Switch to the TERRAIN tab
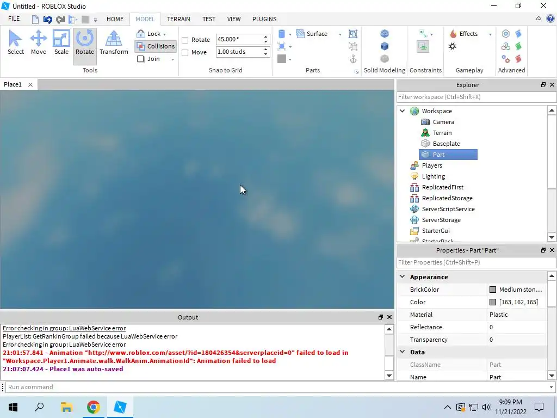The width and height of the screenshot is (557, 418). (x=178, y=19)
